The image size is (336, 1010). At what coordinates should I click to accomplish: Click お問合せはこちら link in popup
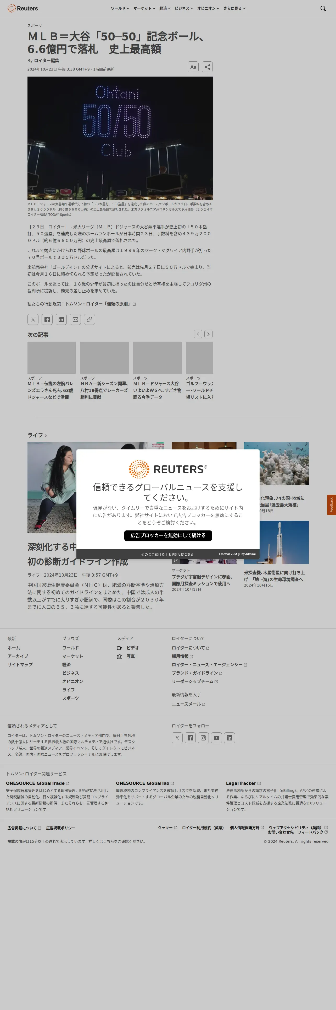point(181,554)
